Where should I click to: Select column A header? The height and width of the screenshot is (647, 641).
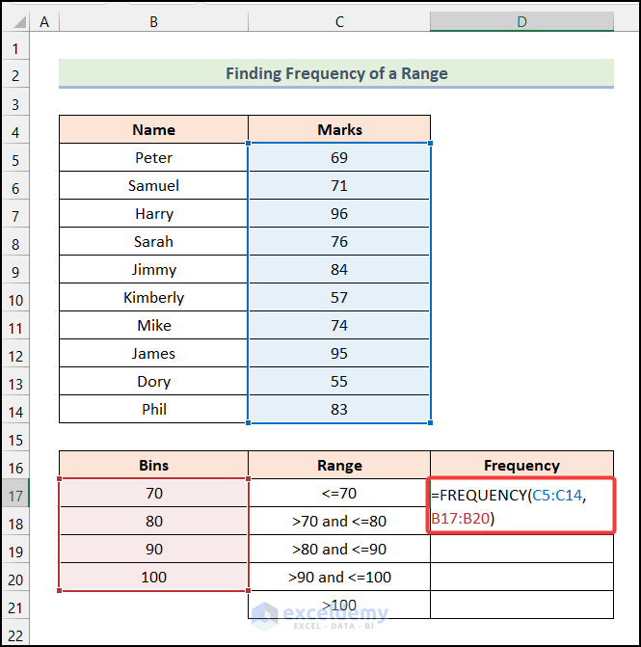coord(45,21)
